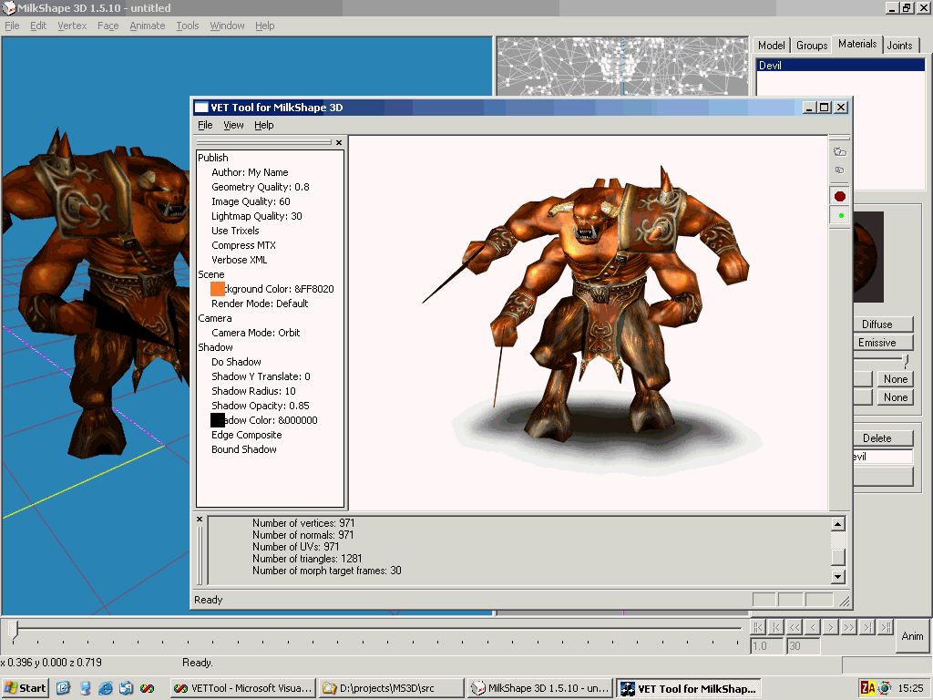This screenshot has height=700, width=933.
Task: Step back one frame (<) in animation
Action: coord(813,627)
